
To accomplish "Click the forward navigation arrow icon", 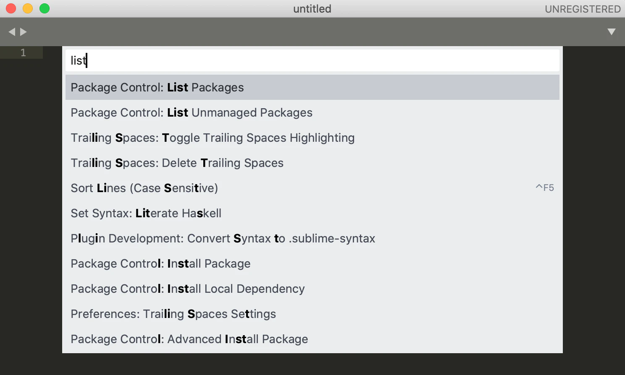I will click(24, 32).
